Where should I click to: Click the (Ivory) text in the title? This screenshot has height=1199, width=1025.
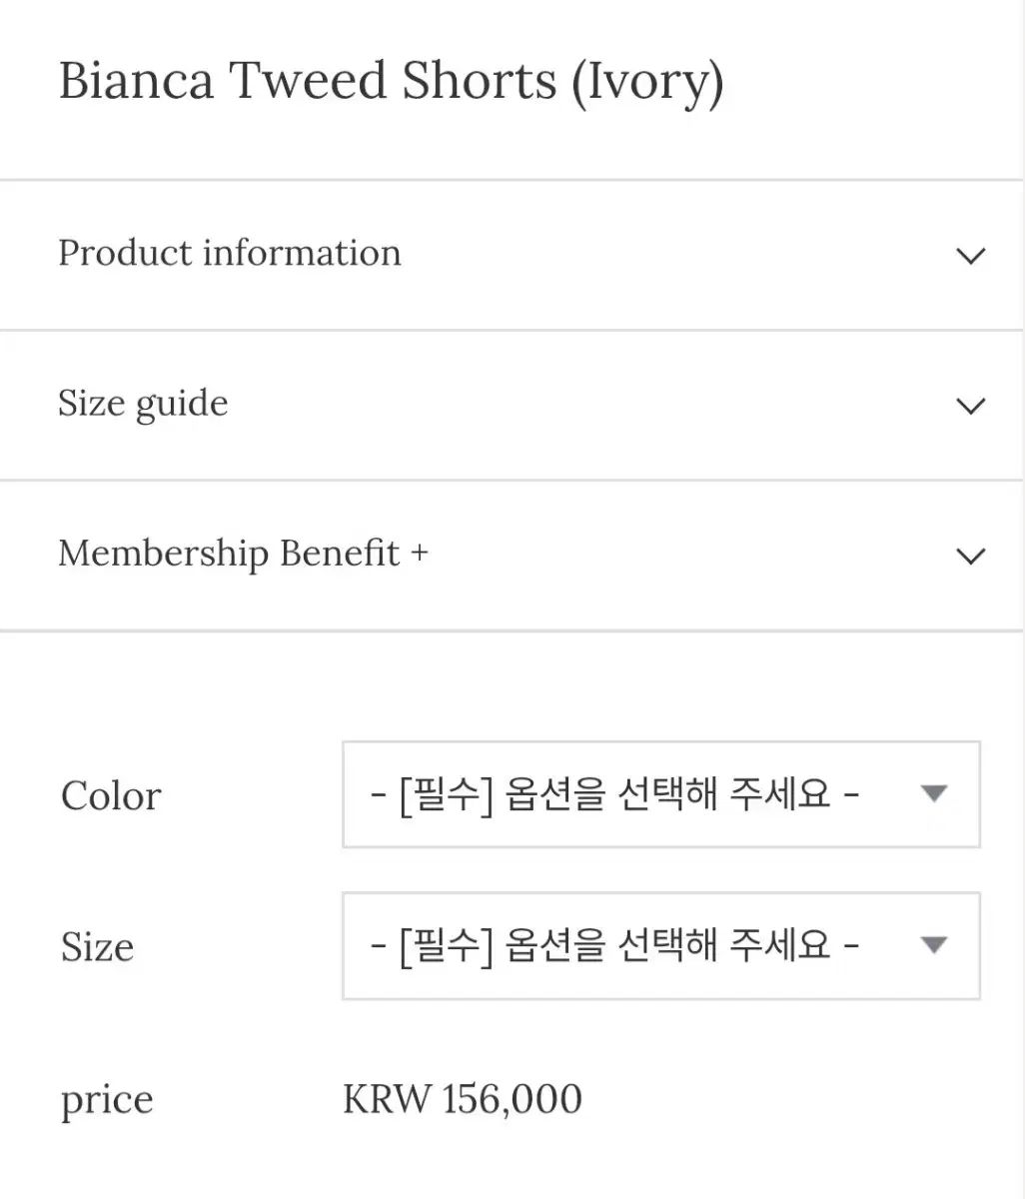647,82
